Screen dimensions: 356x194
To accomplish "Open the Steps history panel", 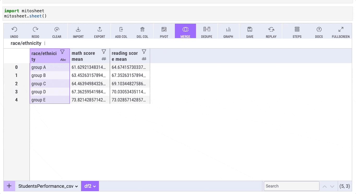I will (x=297, y=29).
